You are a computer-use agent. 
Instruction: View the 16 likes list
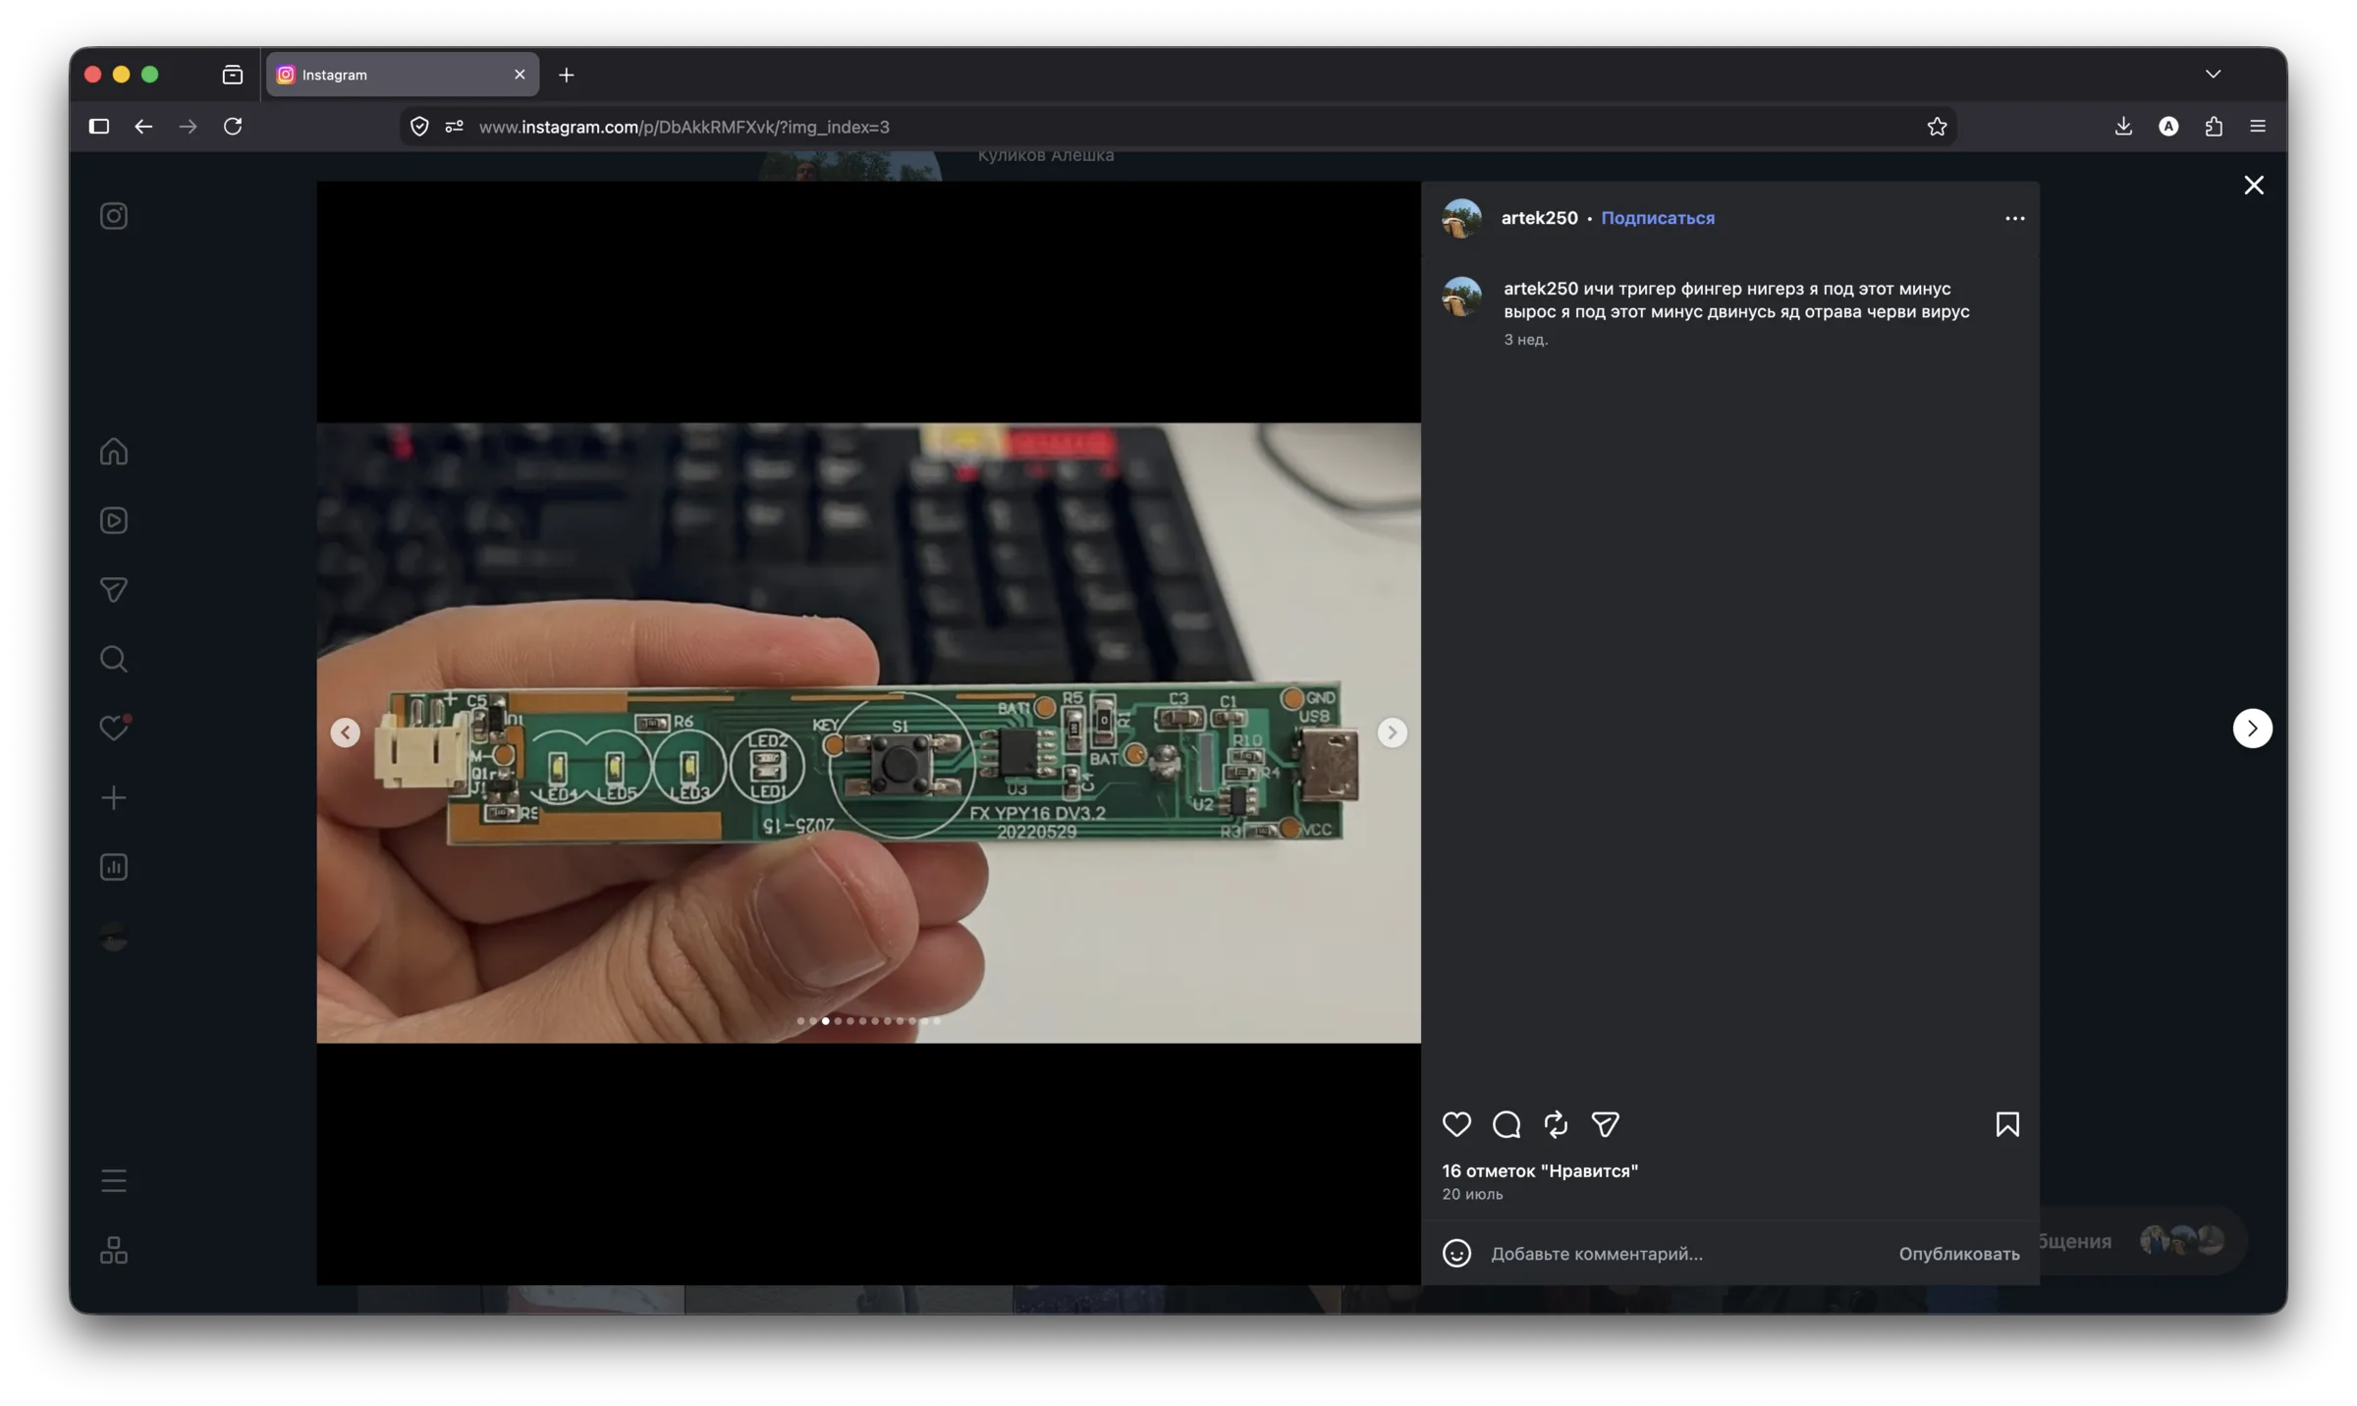click(x=1539, y=1170)
